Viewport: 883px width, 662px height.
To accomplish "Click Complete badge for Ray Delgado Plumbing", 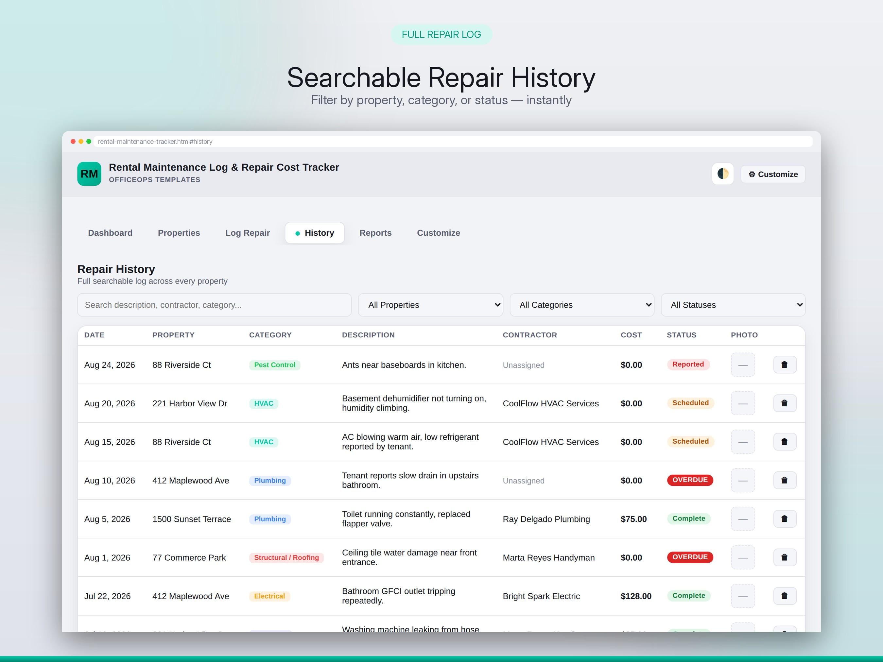I will click(689, 518).
